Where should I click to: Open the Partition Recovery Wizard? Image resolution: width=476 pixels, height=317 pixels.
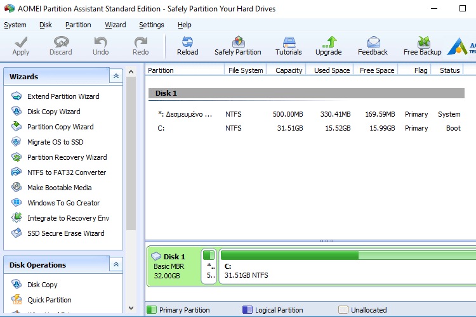point(67,157)
